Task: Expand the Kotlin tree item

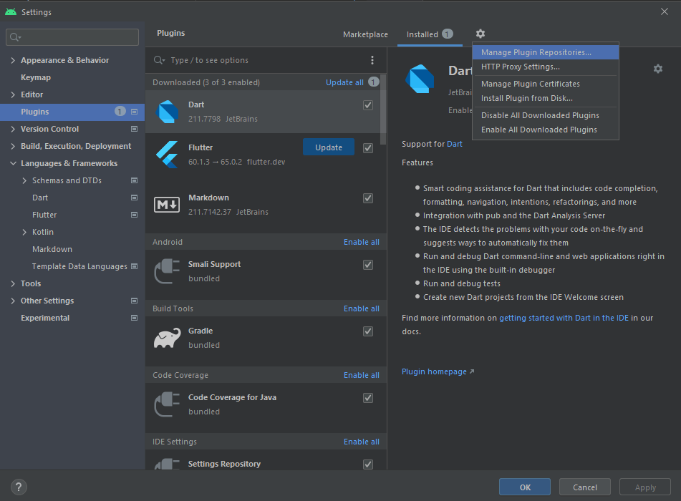Action: coord(24,231)
